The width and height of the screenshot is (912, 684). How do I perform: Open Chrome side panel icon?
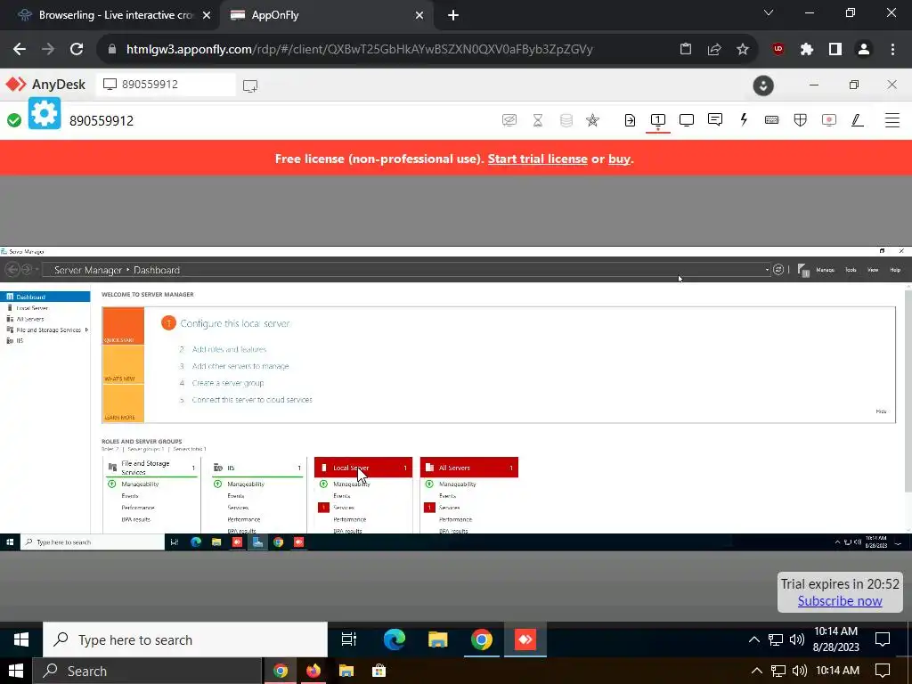click(835, 50)
